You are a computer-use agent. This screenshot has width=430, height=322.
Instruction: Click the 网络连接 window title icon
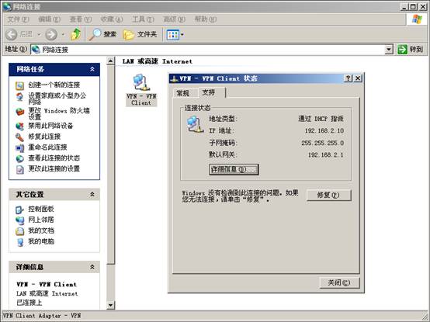click(x=8, y=6)
